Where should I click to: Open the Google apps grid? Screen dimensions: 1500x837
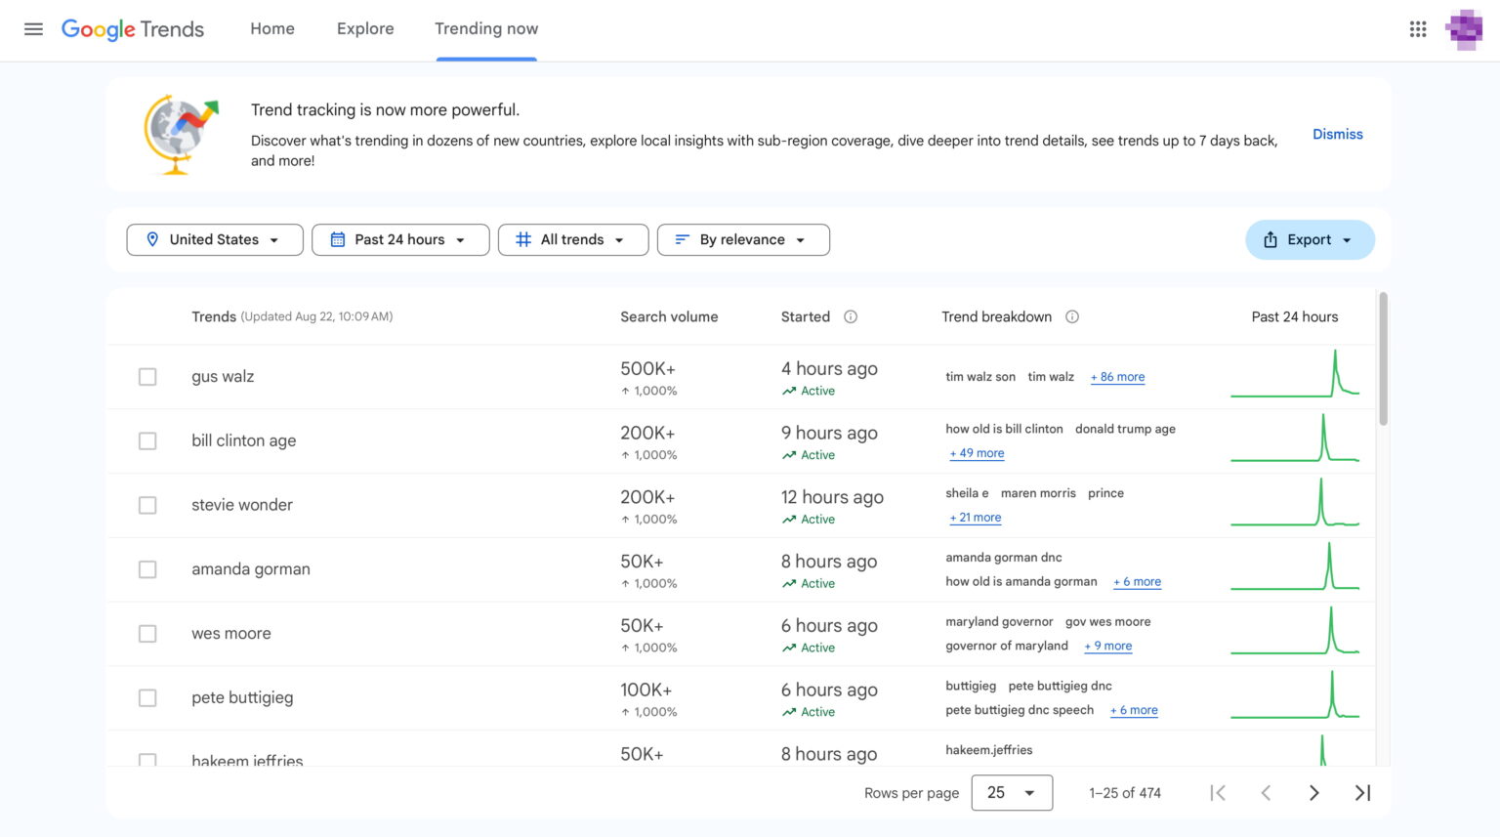tap(1418, 29)
